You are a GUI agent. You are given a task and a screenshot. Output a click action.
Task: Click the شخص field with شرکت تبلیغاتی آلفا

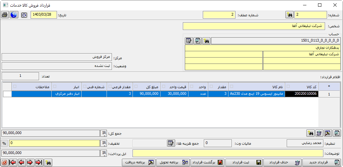tap(254, 26)
